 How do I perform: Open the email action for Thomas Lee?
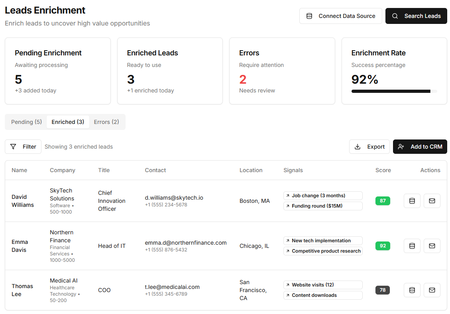click(432, 290)
